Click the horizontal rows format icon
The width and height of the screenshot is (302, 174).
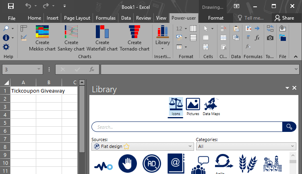pos(193,38)
